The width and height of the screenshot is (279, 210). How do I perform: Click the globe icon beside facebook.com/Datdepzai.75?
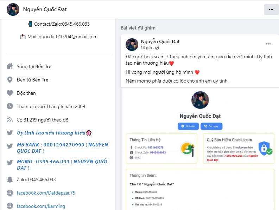(10, 193)
